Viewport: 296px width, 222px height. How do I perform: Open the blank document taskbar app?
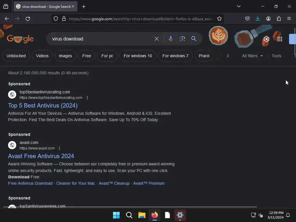pos(167,215)
